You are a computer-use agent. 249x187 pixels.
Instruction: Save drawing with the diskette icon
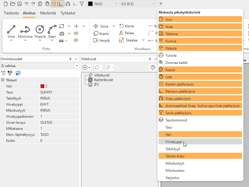(x=20, y=4)
